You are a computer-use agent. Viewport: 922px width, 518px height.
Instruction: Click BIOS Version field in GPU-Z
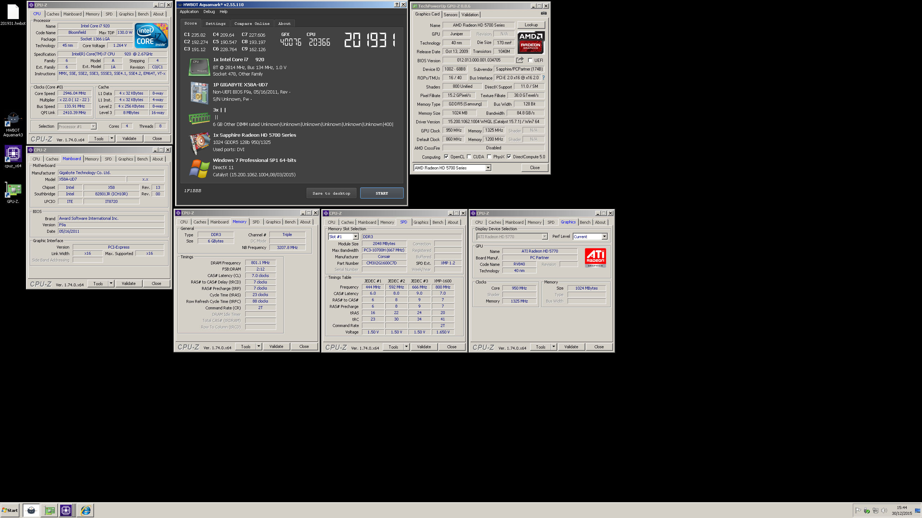coord(479,60)
